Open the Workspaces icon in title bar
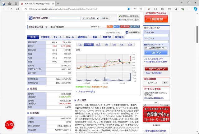The height and width of the screenshot is (134, 199). pyautogui.click(x=10, y=4)
